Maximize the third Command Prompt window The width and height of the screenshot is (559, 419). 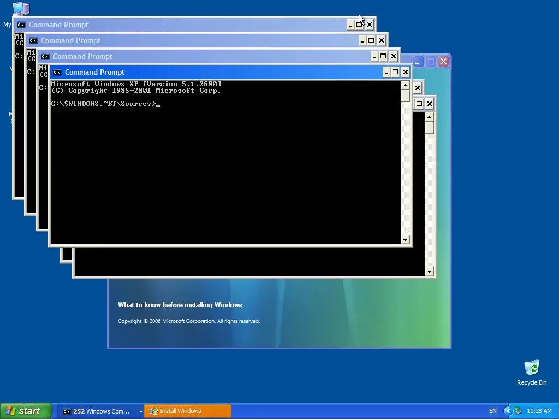coord(383,57)
